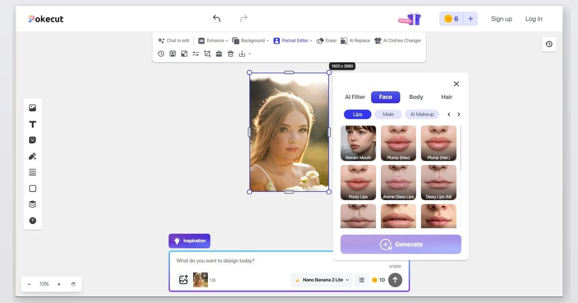The image size is (578, 303).
Task: Click the clock history icon in edit toolbar
Action: coord(161,54)
